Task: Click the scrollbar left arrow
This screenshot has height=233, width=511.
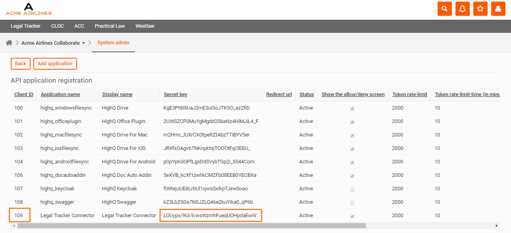Action: point(14,225)
